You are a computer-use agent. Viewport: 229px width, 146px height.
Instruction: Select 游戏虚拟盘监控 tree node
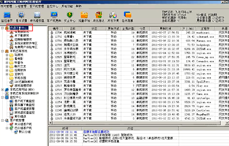tap(25, 112)
